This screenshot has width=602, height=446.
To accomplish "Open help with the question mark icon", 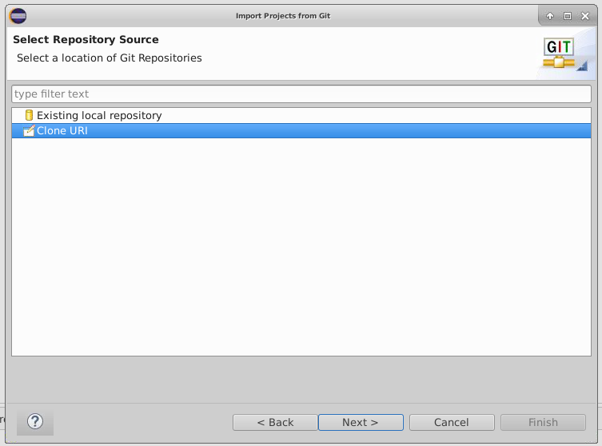I will tap(35, 421).
